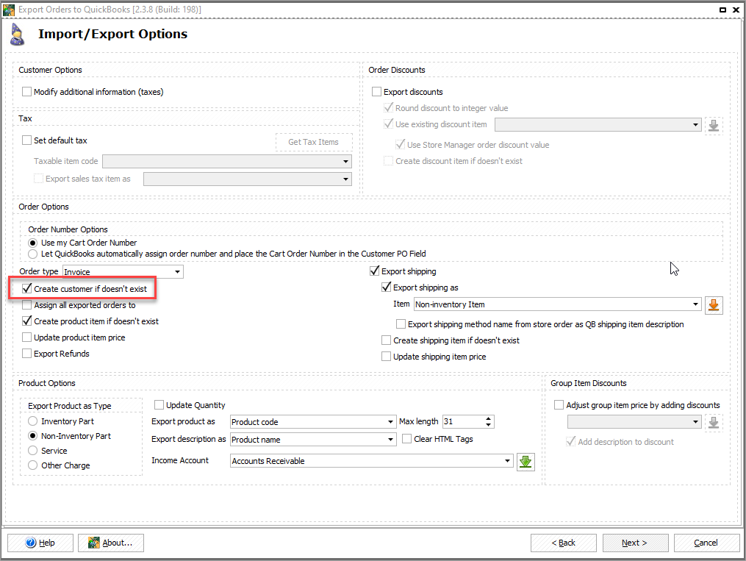
Task: Tick the Clear HTML Tags checkbox
Action: 406,438
